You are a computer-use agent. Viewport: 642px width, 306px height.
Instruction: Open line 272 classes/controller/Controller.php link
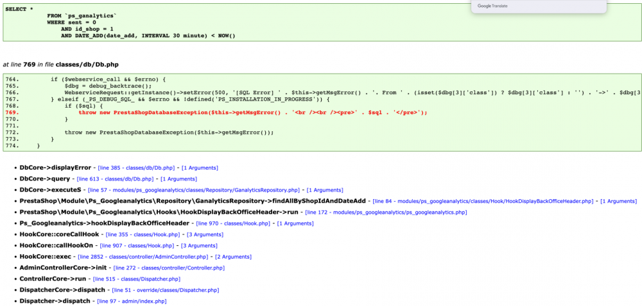[169, 268]
